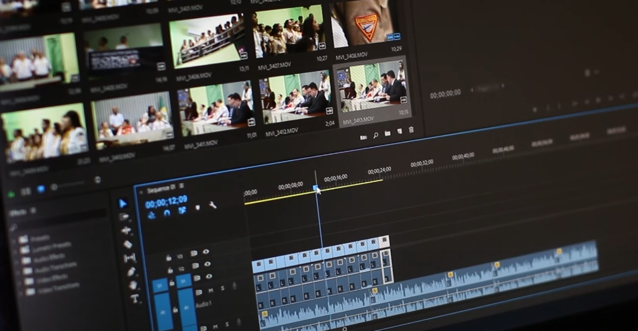
Task: Toggle sync lock for V3 track
Action: [193, 253]
